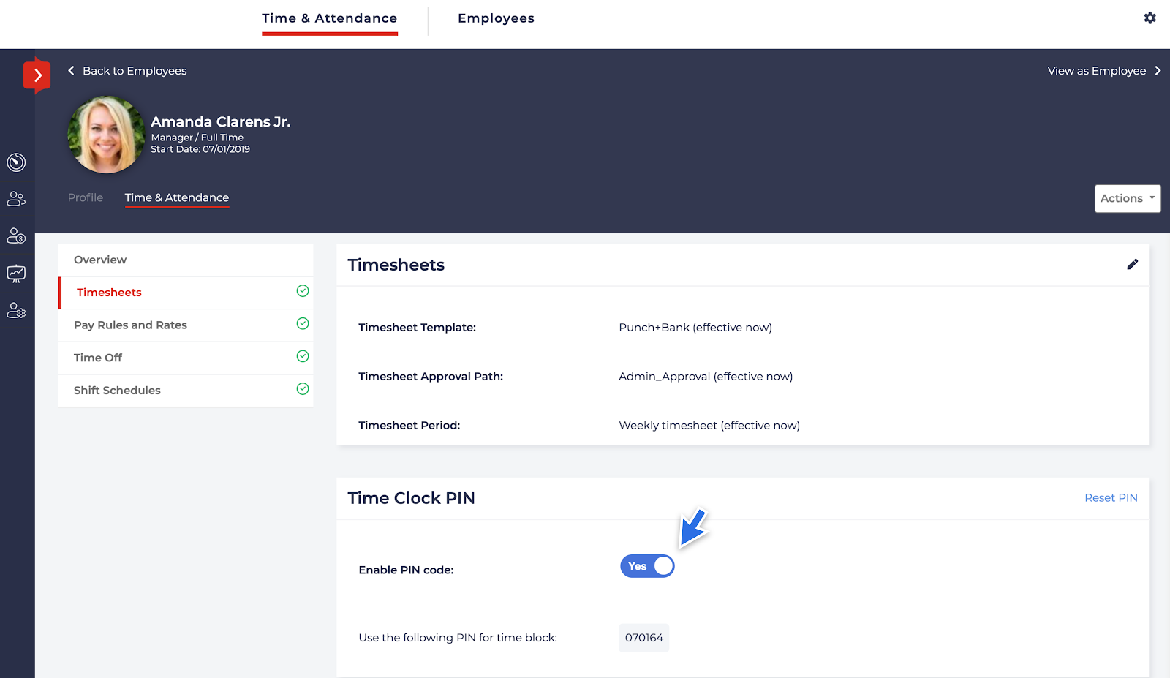
Task: Open Amanda's Profile tab
Action: 85,197
